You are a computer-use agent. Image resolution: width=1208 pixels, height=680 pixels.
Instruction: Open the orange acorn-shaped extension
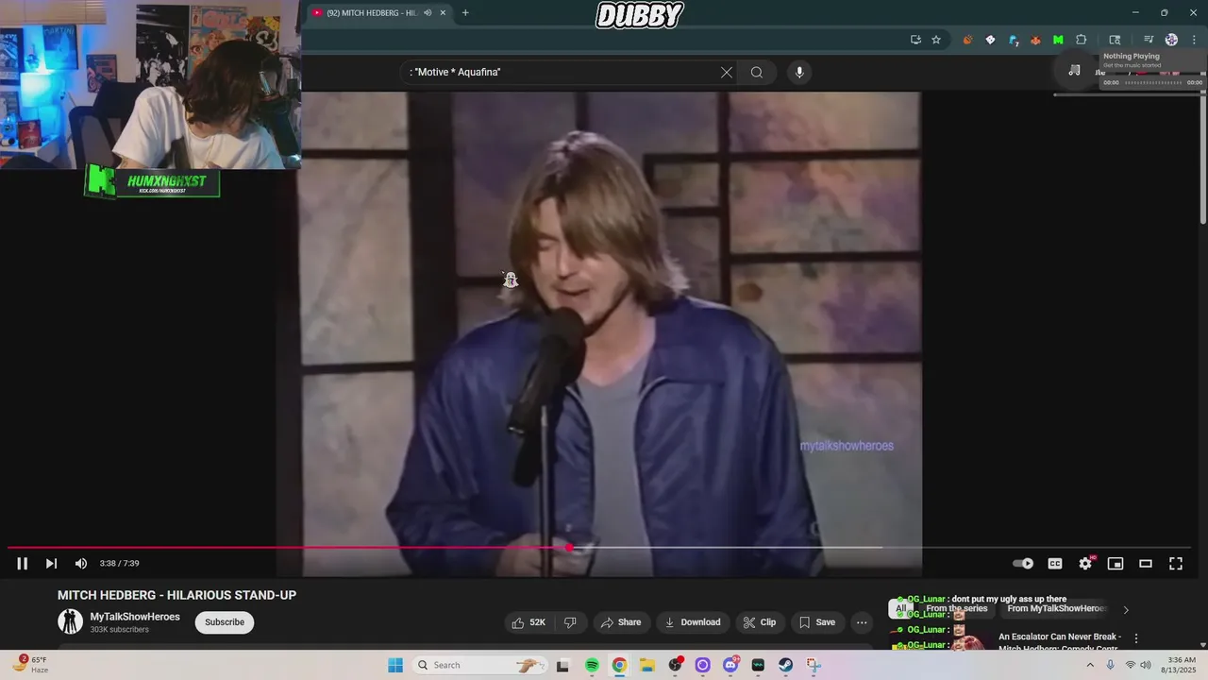click(967, 40)
